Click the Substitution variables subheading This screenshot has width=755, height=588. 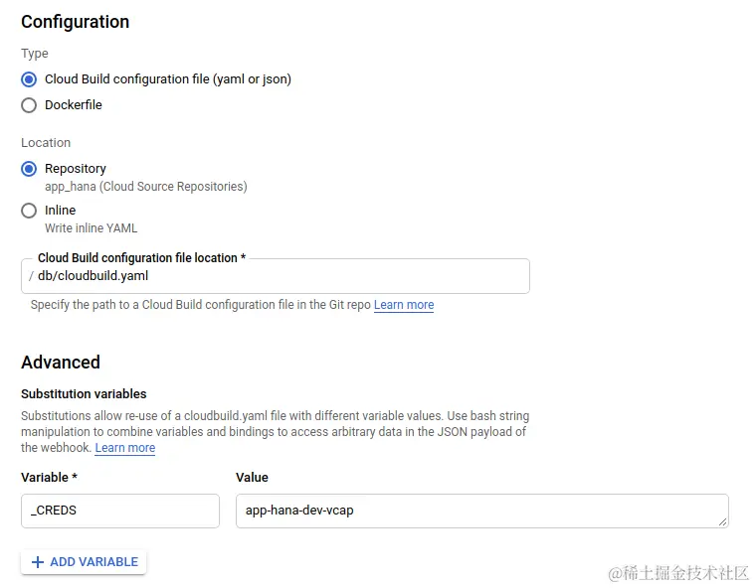[84, 394]
